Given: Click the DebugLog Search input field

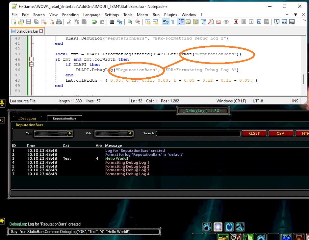Looking at the screenshot, I should (198, 134).
